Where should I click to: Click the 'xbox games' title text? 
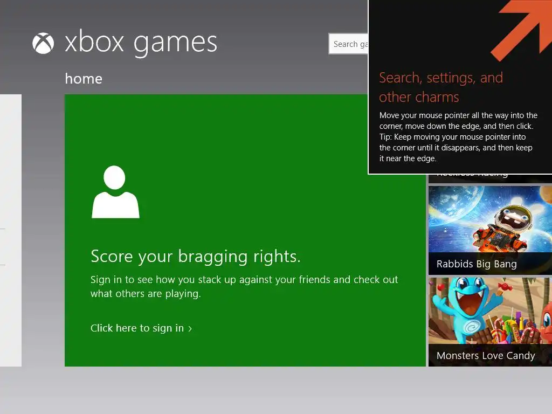click(141, 43)
